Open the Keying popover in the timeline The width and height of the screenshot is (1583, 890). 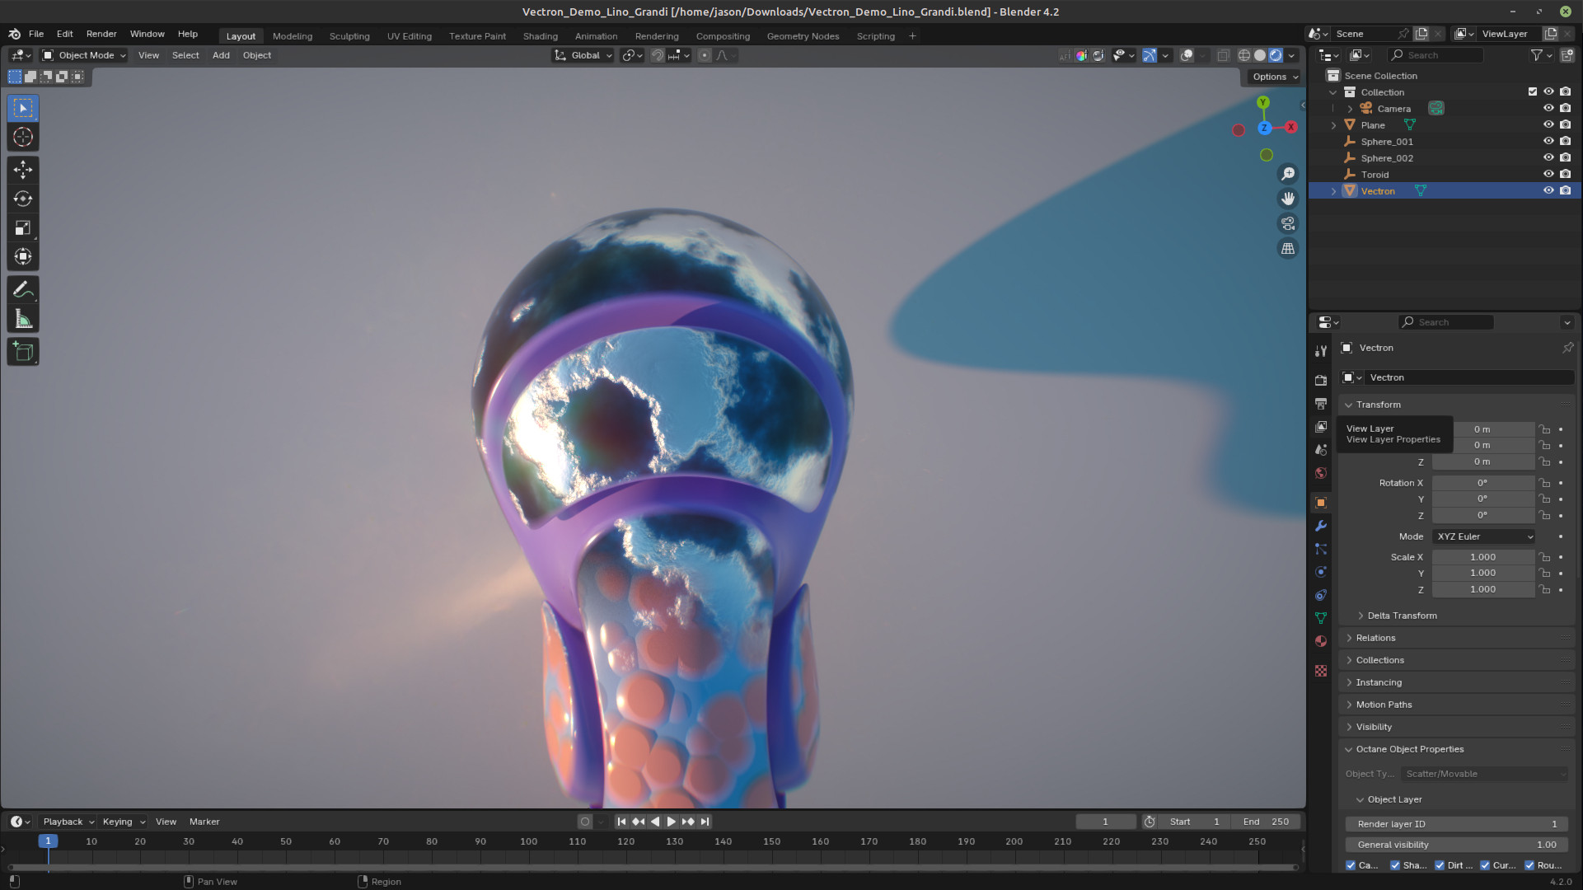123,822
